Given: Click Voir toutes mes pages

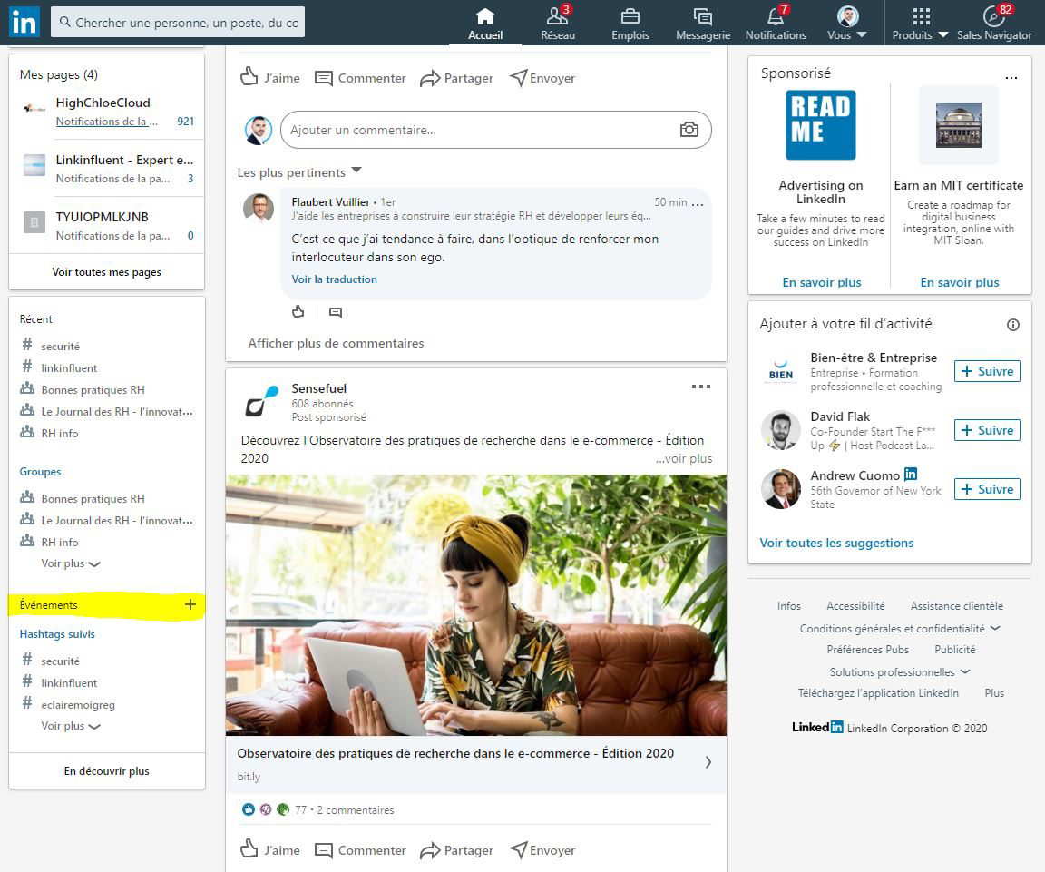Looking at the screenshot, I should pyautogui.click(x=107, y=272).
